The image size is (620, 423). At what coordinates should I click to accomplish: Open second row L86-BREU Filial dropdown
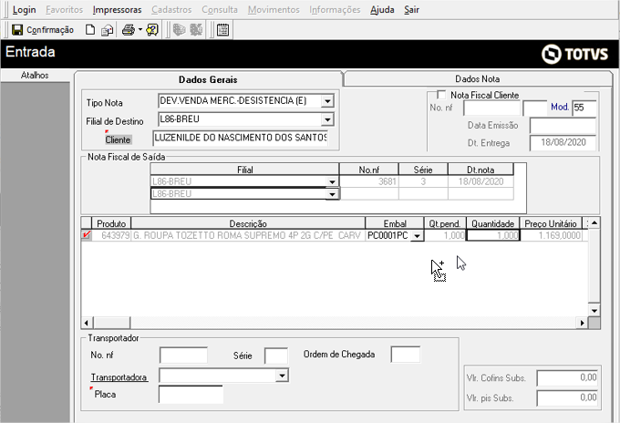332,194
